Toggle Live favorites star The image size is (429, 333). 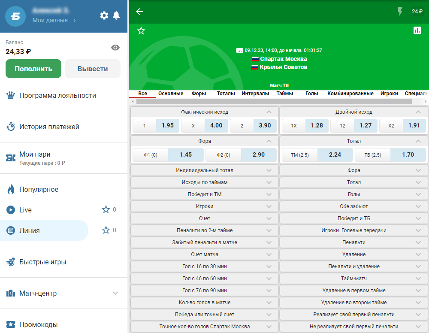click(106, 209)
